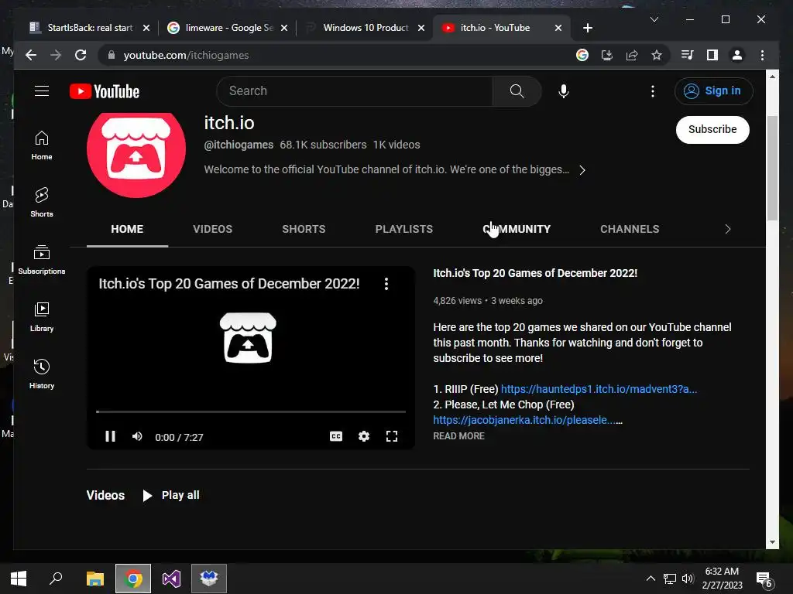Click the Sign in button

pyautogui.click(x=713, y=91)
